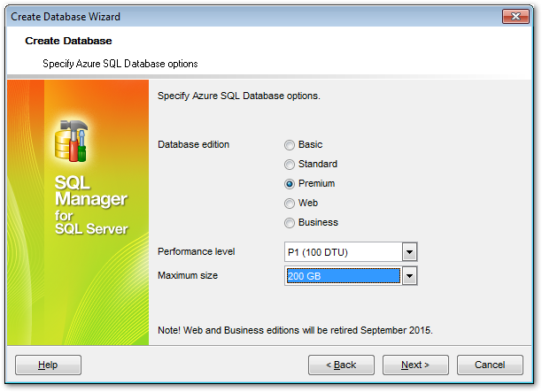Select the Basic database edition
This screenshot has height=392, width=542.
(x=290, y=144)
